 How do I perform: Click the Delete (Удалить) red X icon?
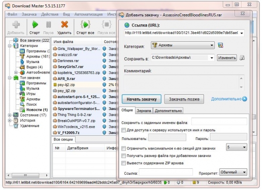(x=64, y=24)
